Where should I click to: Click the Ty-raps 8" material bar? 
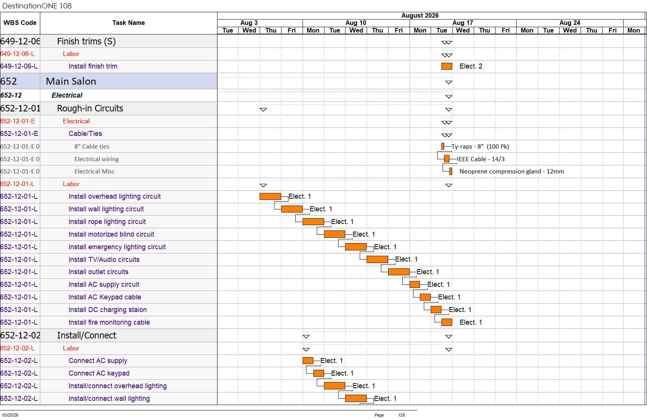click(x=443, y=146)
